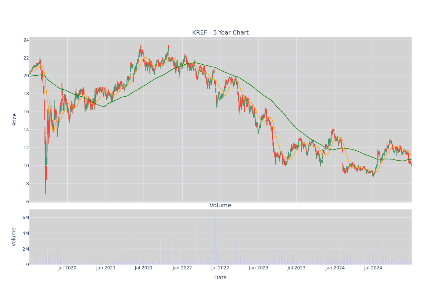This screenshot has height=294, width=441.
Task: Click the "Jul 2024" date tick
Action: tap(373, 268)
